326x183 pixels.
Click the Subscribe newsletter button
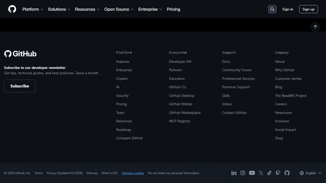(20, 86)
